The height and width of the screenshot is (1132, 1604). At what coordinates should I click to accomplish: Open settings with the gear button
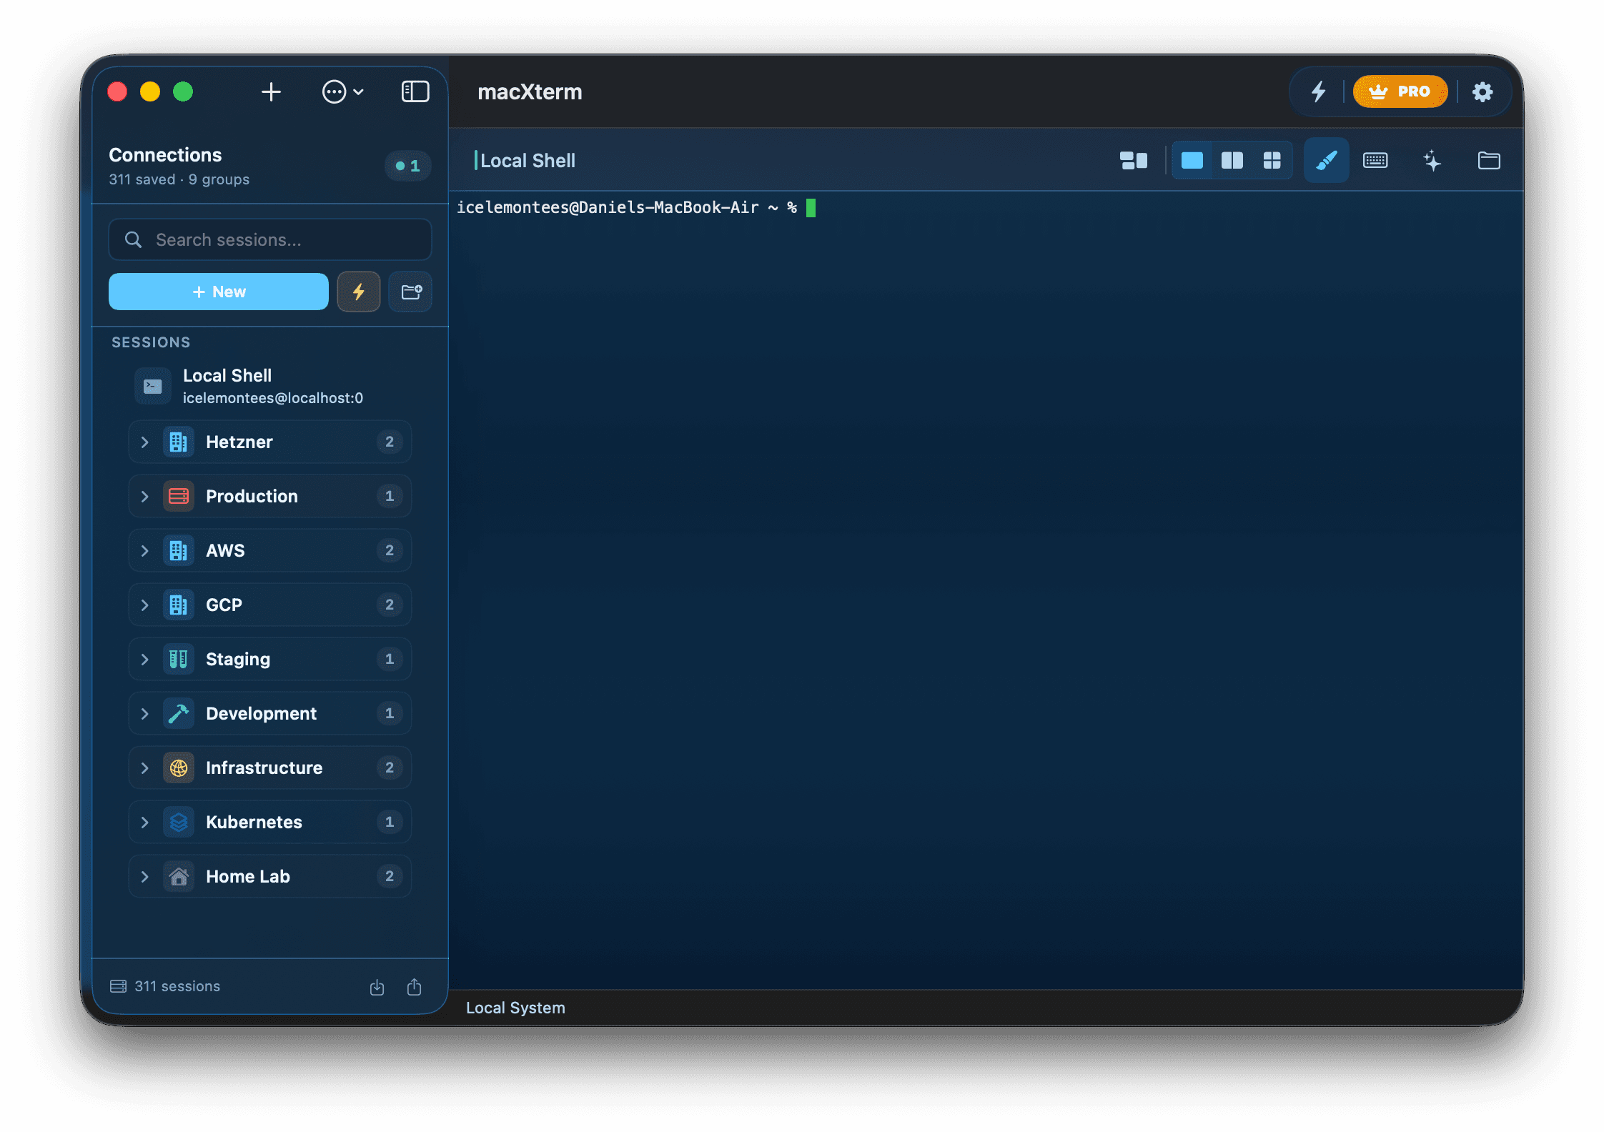tap(1483, 91)
